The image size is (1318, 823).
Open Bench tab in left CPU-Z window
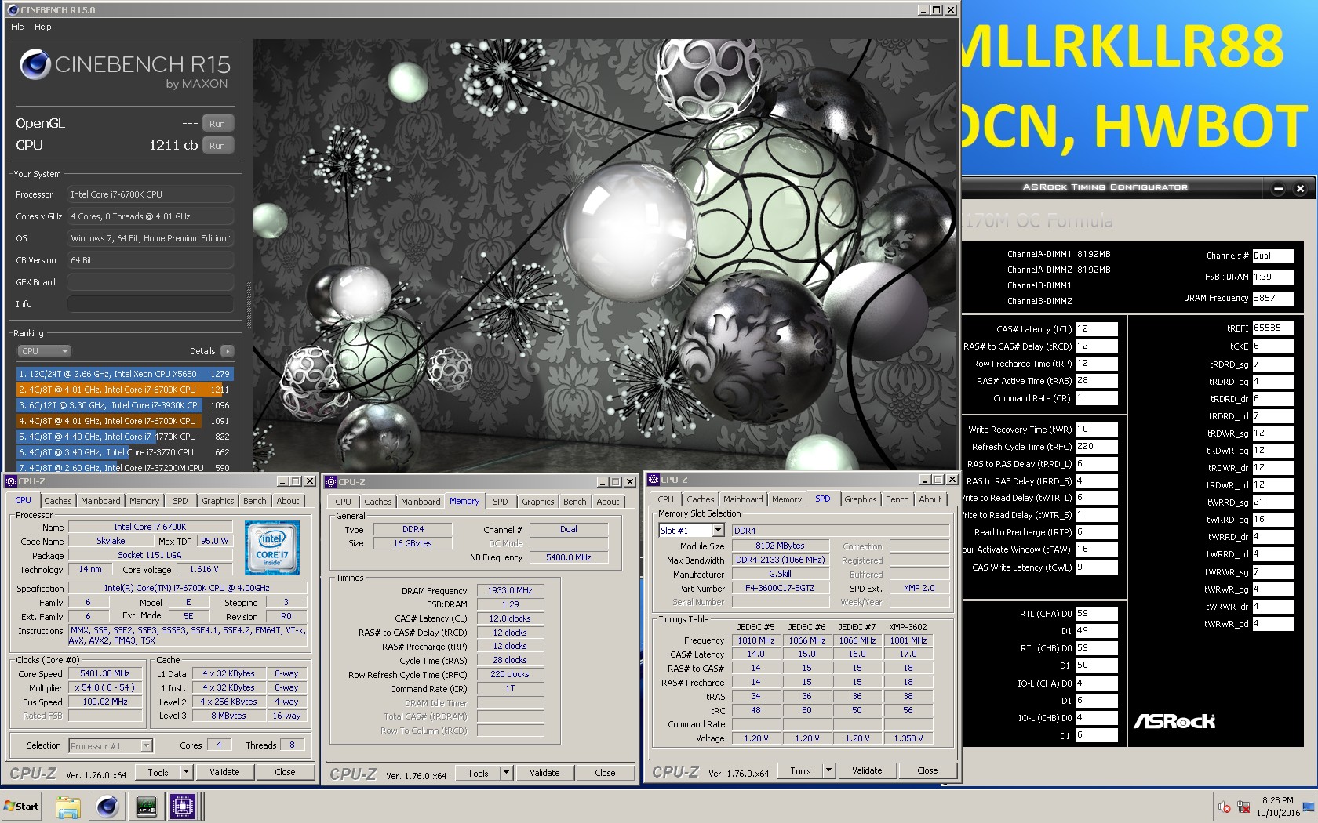254,501
